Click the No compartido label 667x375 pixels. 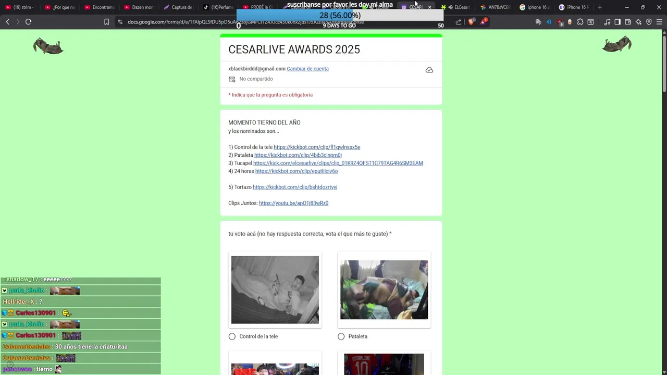tap(256, 79)
